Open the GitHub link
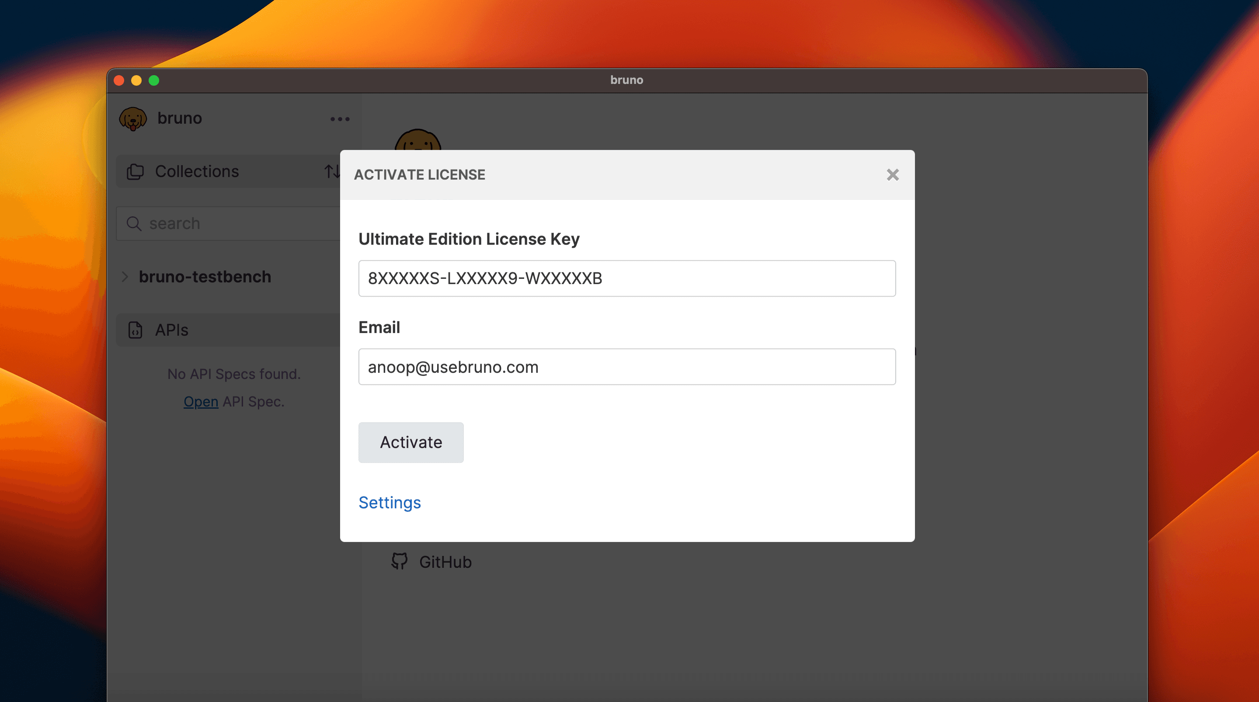Screen dimensions: 1259x702 (445, 562)
